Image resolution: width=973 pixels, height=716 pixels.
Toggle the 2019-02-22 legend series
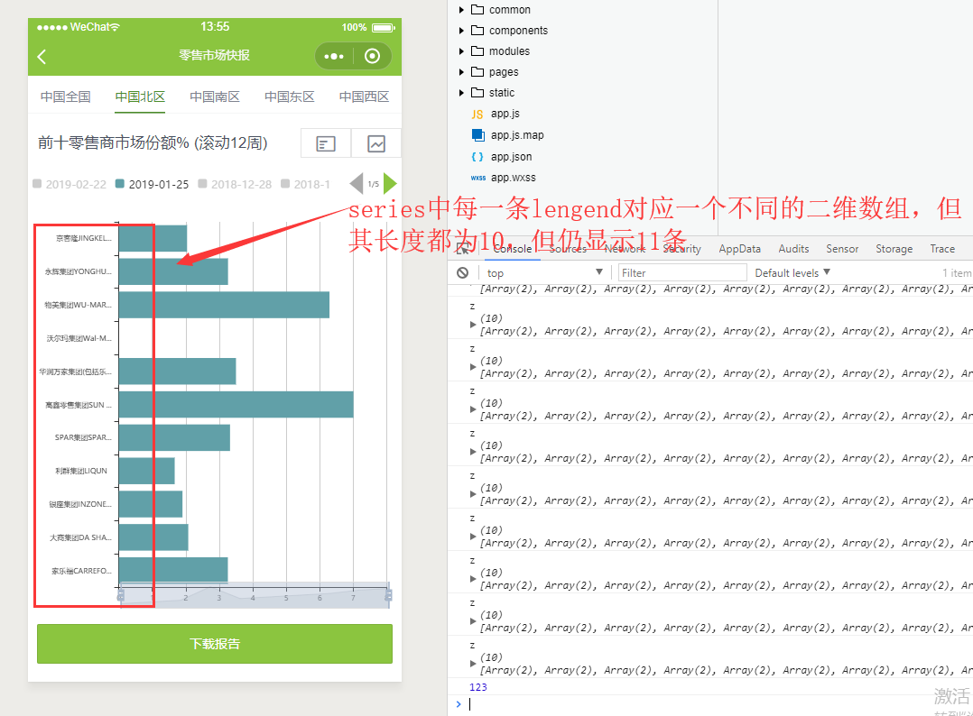(x=69, y=184)
